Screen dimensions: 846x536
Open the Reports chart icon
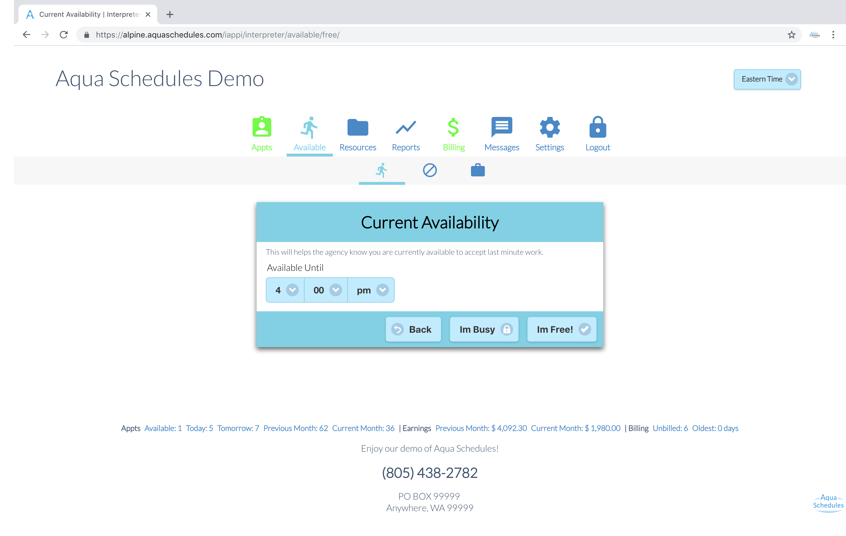coord(406,127)
